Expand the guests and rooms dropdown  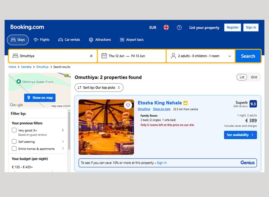coord(201,56)
